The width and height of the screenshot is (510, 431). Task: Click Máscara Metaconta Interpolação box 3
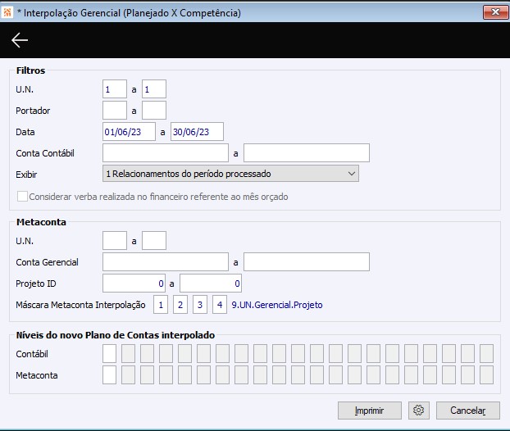pos(200,305)
